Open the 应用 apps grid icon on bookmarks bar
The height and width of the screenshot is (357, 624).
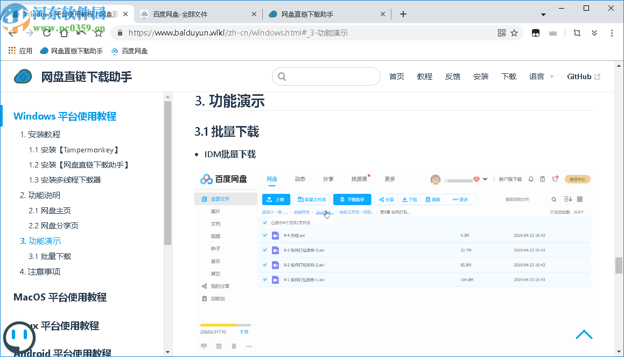(x=12, y=50)
